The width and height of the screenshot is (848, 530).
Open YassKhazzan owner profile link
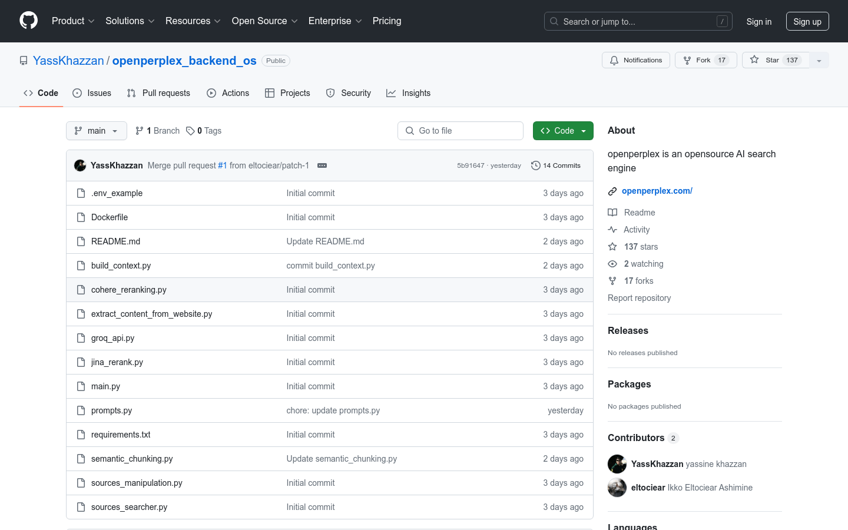[x=68, y=61]
